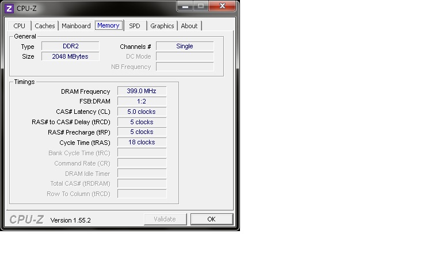Close the CPU-Z window
The width and height of the screenshot is (442, 276).
click(222, 6)
